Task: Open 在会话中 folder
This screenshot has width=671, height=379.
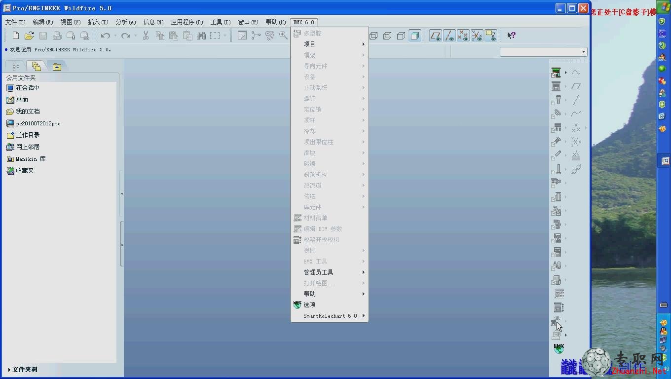Action: pyautogui.click(x=23, y=88)
